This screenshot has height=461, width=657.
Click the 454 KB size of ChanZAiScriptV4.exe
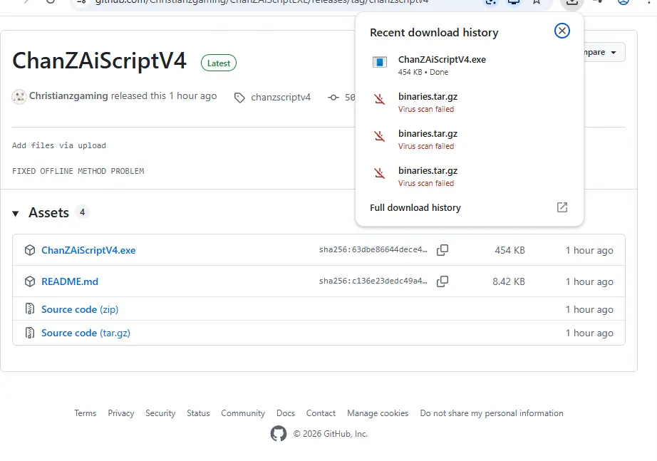509,250
